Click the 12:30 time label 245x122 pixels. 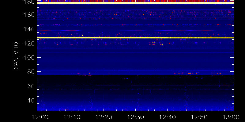pos(135,117)
